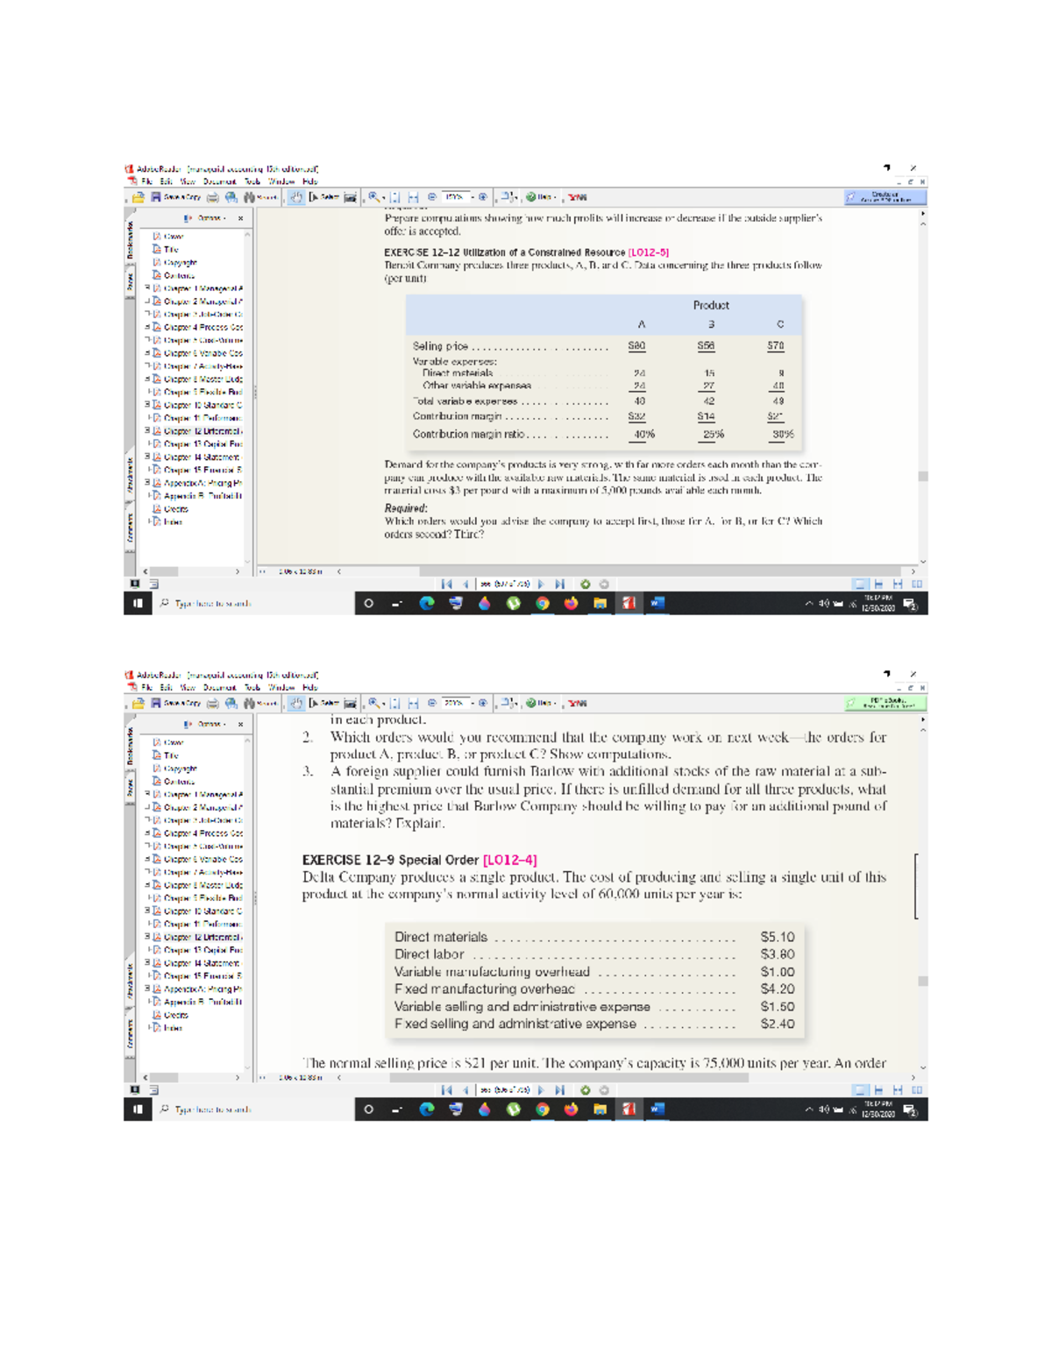
Task: Select the Hand tool in the Exercise 12-9 window
Action: click(x=296, y=704)
